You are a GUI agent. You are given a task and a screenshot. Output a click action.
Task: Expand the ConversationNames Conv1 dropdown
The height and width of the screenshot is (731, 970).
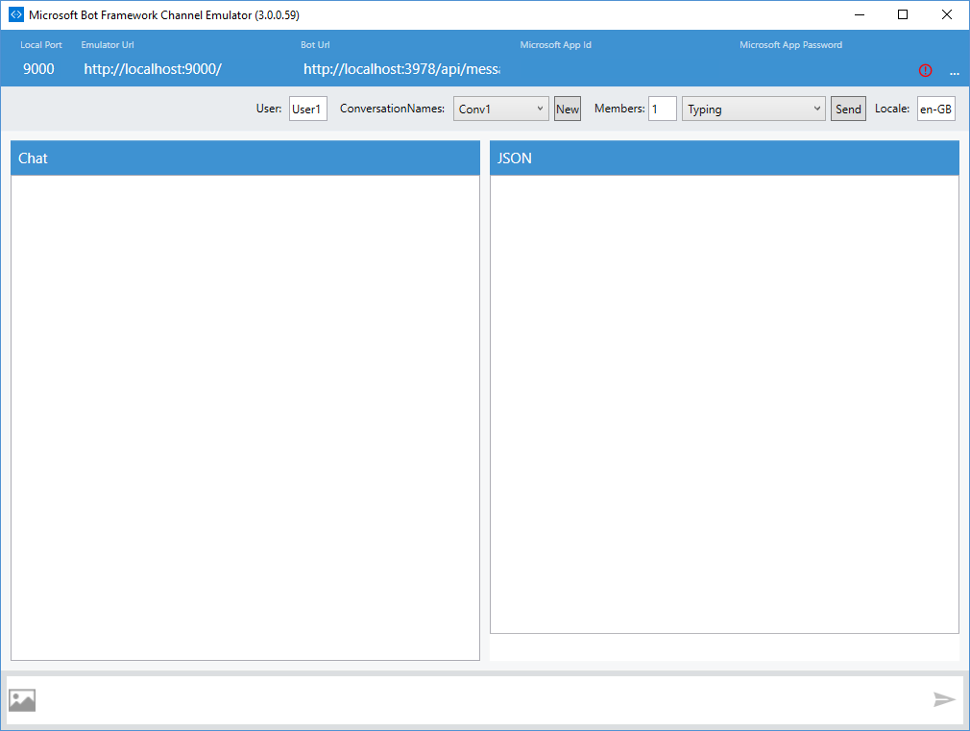coord(500,109)
